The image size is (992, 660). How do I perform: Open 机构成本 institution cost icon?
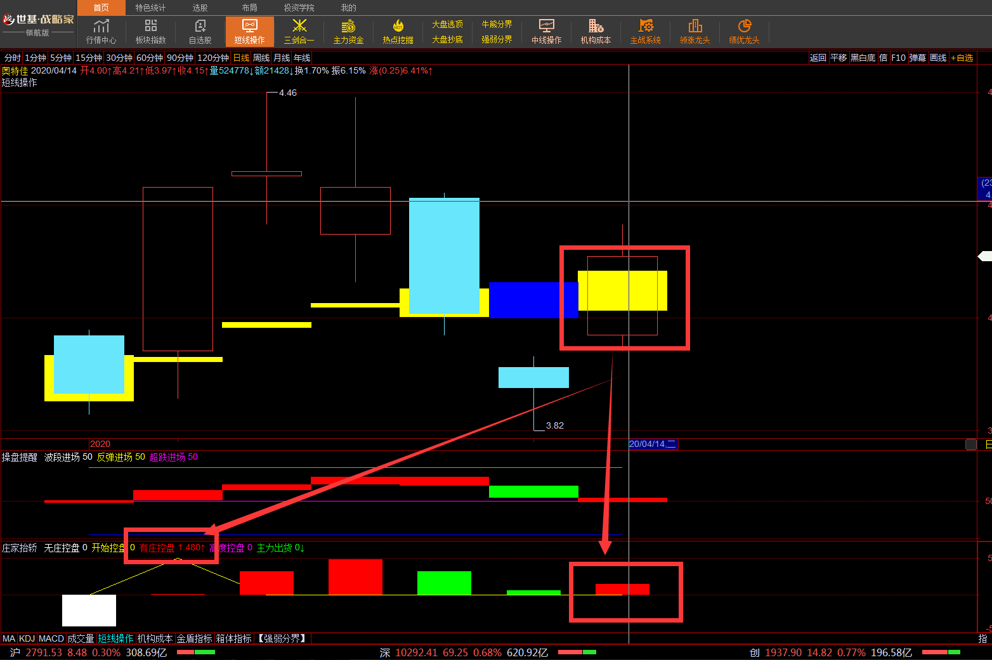coord(596,31)
